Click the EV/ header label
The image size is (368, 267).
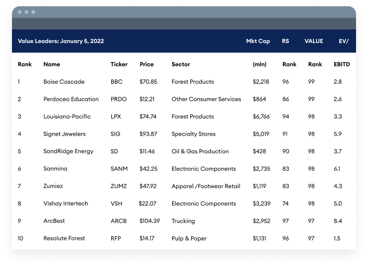(x=344, y=41)
